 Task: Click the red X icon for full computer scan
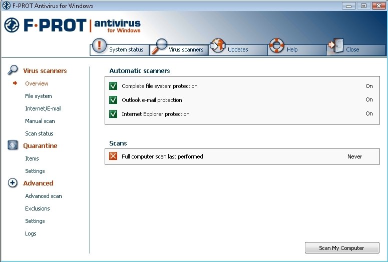point(113,156)
